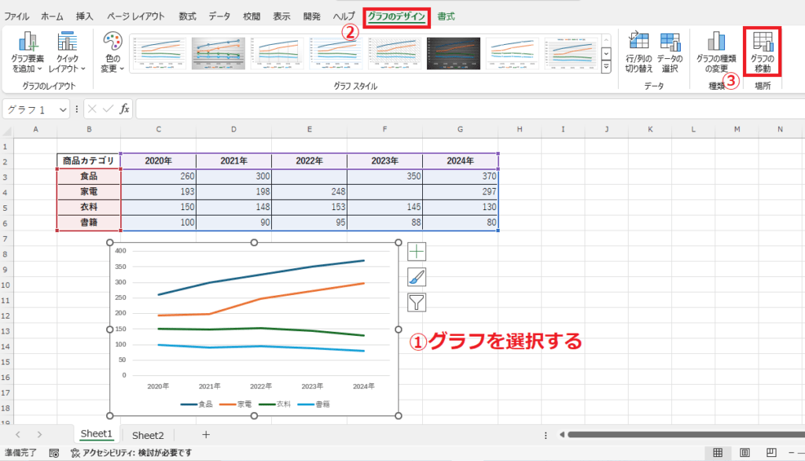Add a new sheet with plus button

[x=206, y=435]
